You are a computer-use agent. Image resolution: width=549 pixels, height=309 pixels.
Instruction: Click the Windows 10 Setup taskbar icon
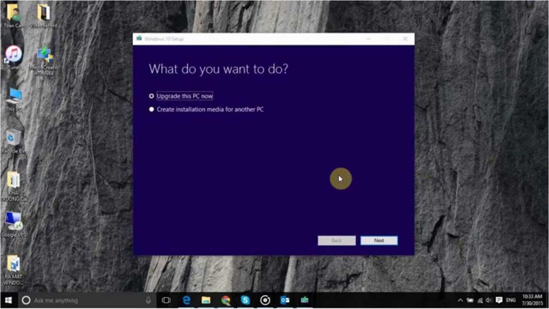(x=305, y=300)
